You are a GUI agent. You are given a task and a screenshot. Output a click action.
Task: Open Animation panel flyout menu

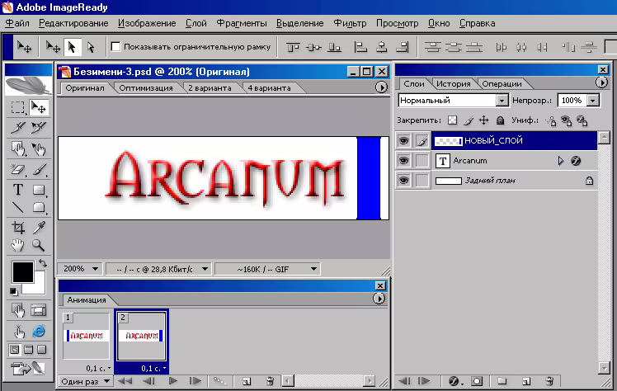(379, 299)
